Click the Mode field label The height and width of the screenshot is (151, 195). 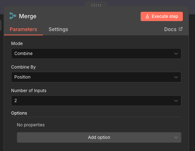point(17,44)
